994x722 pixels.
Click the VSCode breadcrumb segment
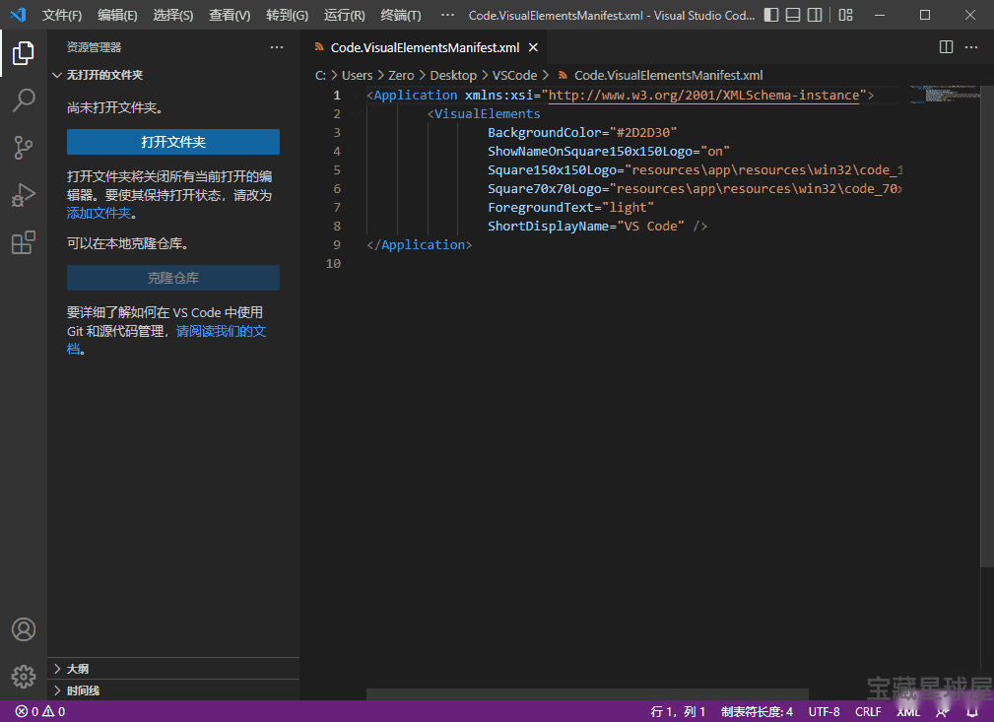[515, 76]
